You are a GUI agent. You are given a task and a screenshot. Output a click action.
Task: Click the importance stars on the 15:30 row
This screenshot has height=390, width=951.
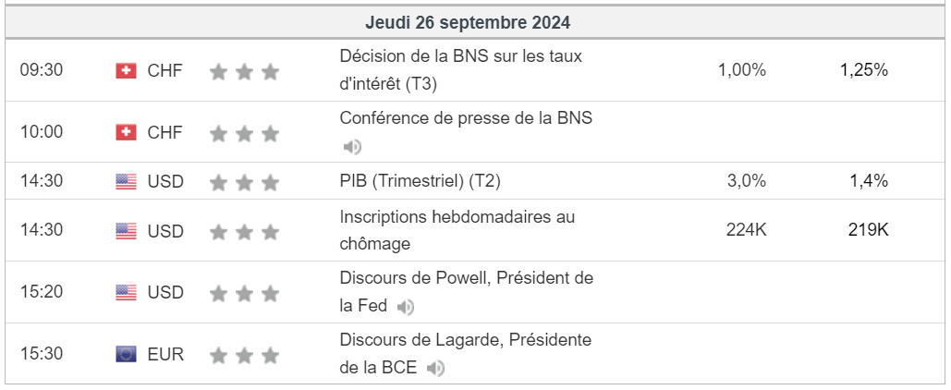coord(244,355)
